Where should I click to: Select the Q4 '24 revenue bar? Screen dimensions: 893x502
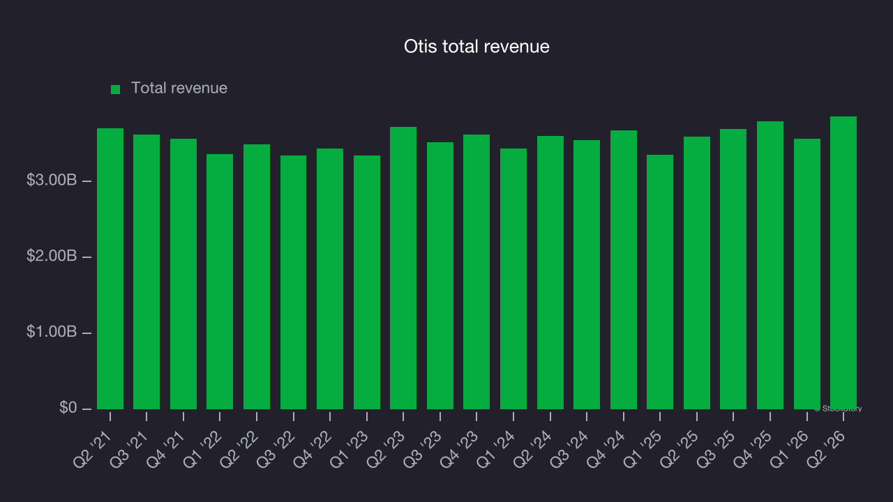point(624,270)
